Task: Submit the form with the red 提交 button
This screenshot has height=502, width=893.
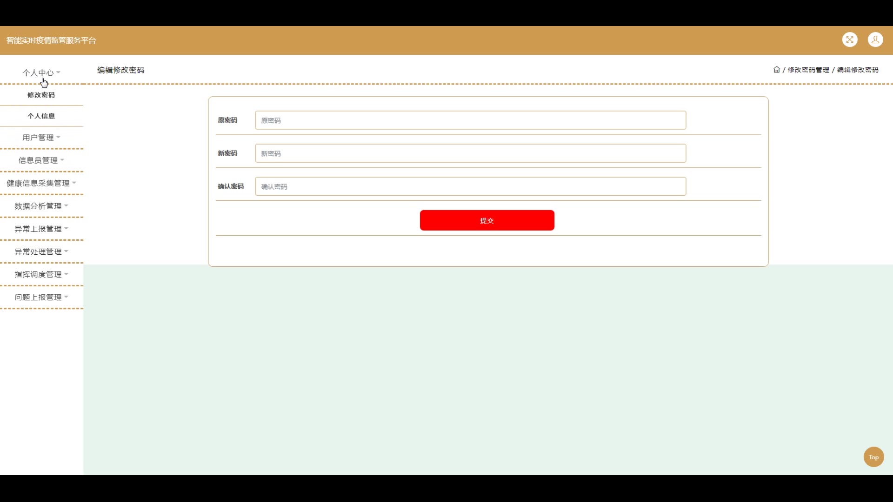Action: tap(487, 220)
